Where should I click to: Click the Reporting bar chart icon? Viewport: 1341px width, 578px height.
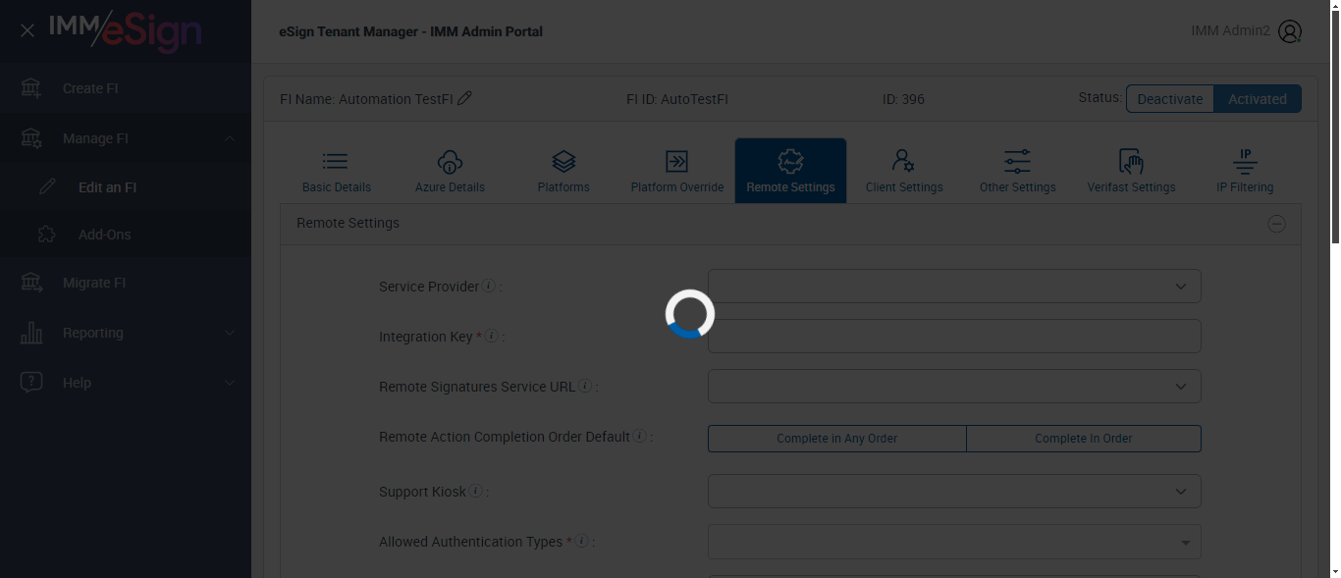[x=31, y=333]
